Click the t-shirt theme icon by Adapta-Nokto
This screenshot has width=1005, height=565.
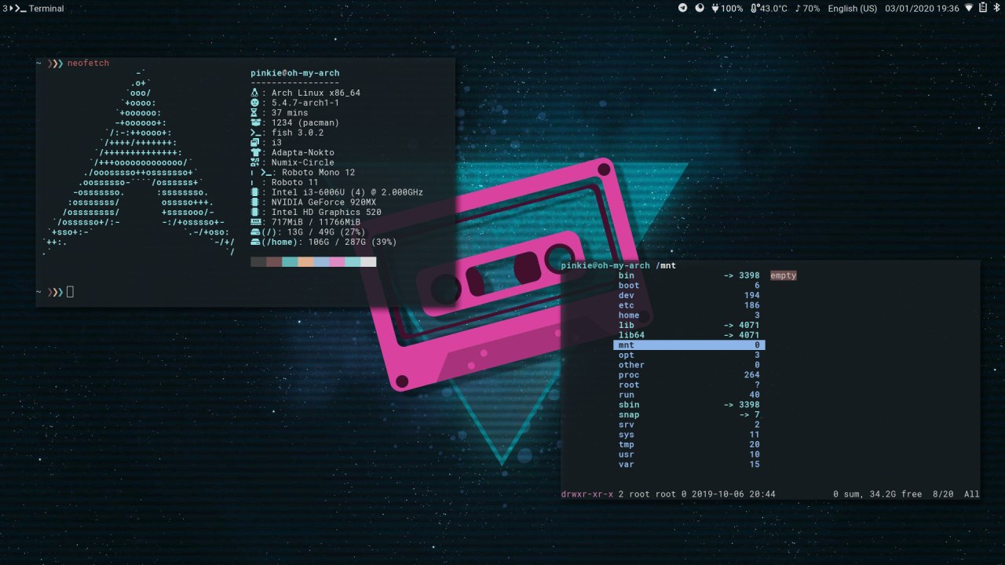point(254,152)
